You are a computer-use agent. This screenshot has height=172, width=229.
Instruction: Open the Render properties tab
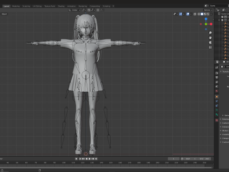(x=217, y=73)
